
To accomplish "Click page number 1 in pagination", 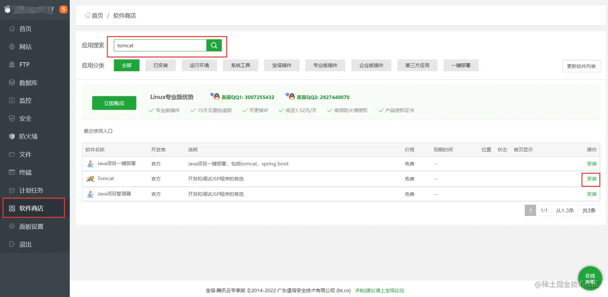I will (530, 210).
